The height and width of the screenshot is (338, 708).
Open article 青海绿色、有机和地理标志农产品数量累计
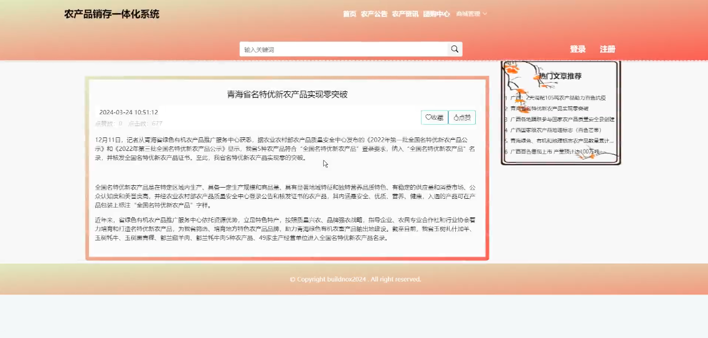(x=562, y=140)
